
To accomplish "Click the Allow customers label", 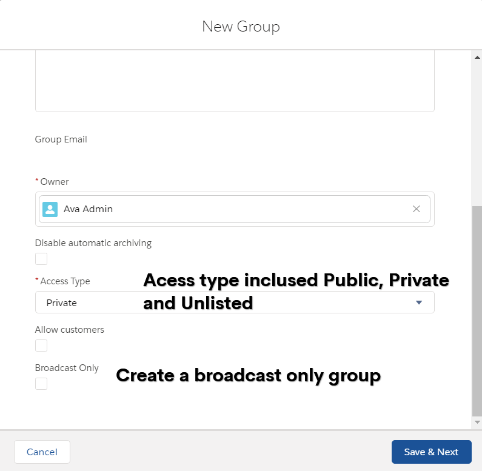I will tap(70, 330).
